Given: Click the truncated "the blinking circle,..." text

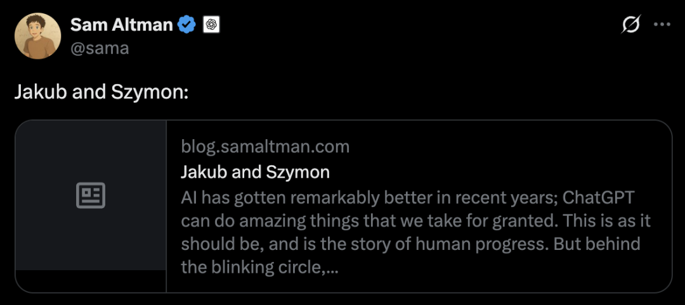Looking at the screenshot, I should point(259,268).
